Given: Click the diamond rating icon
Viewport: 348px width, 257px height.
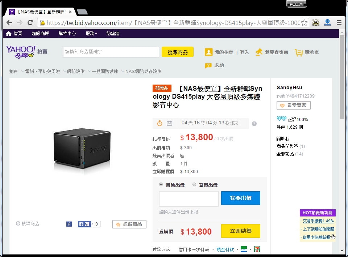Looking at the screenshot, I should [281, 119].
